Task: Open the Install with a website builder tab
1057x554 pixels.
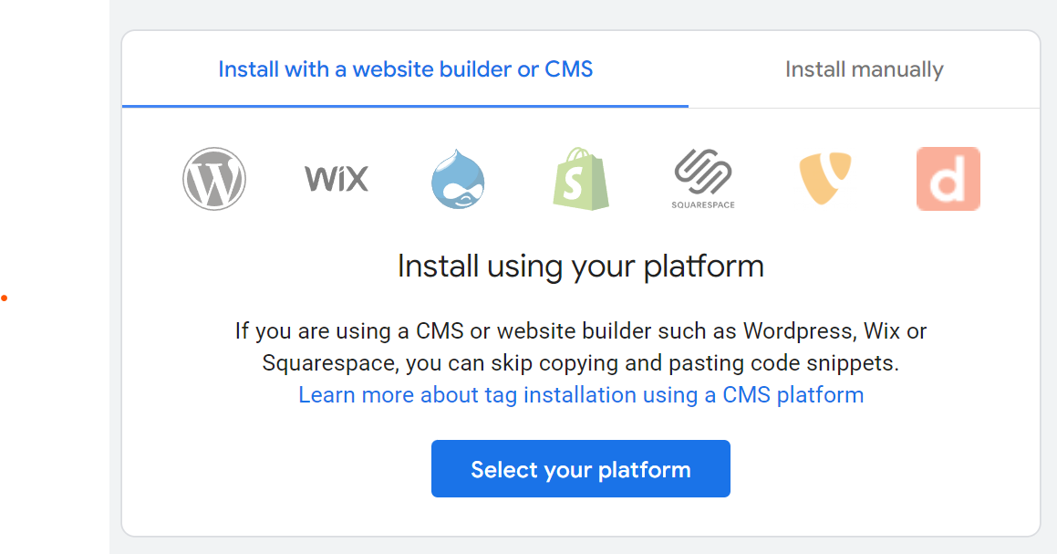Action: click(x=406, y=69)
